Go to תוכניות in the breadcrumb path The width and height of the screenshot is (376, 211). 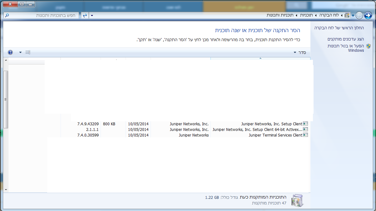307,15
